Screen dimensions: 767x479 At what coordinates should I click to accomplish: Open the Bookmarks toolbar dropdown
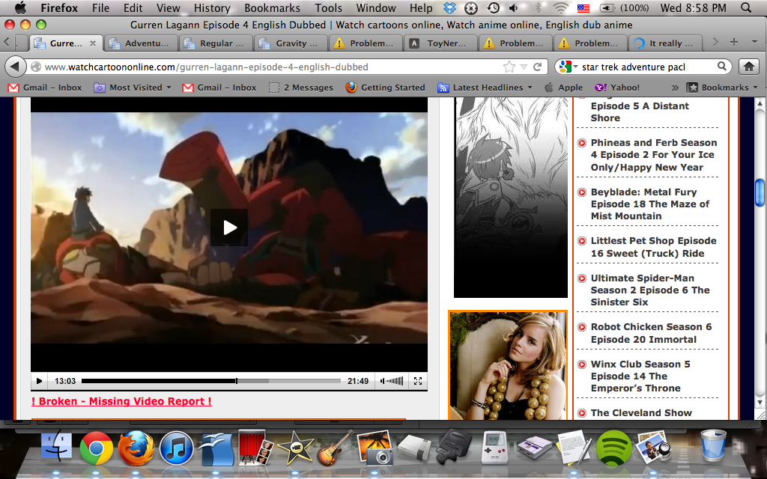click(722, 88)
